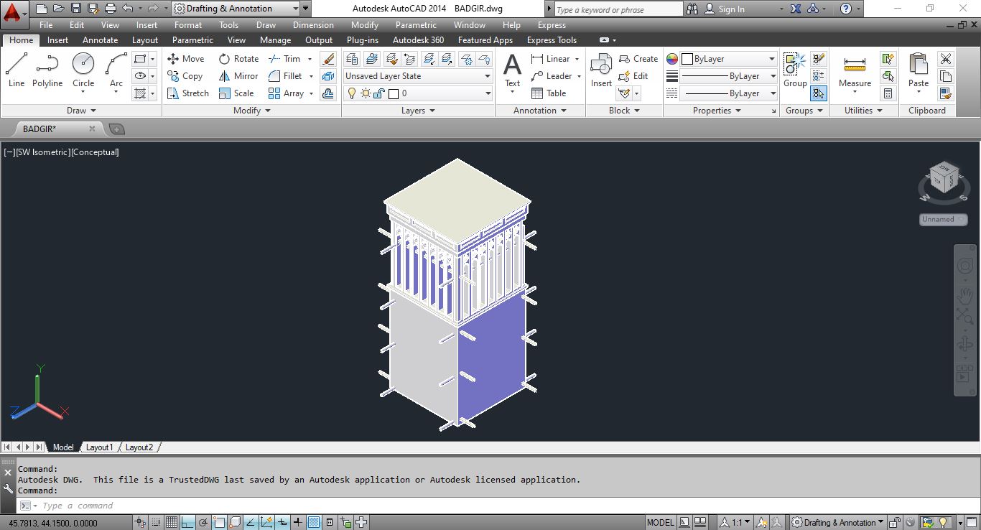The width and height of the screenshot is (981, 530).
Task: Open the Unsaved Layer State dropdown
Action: point(417,76)
